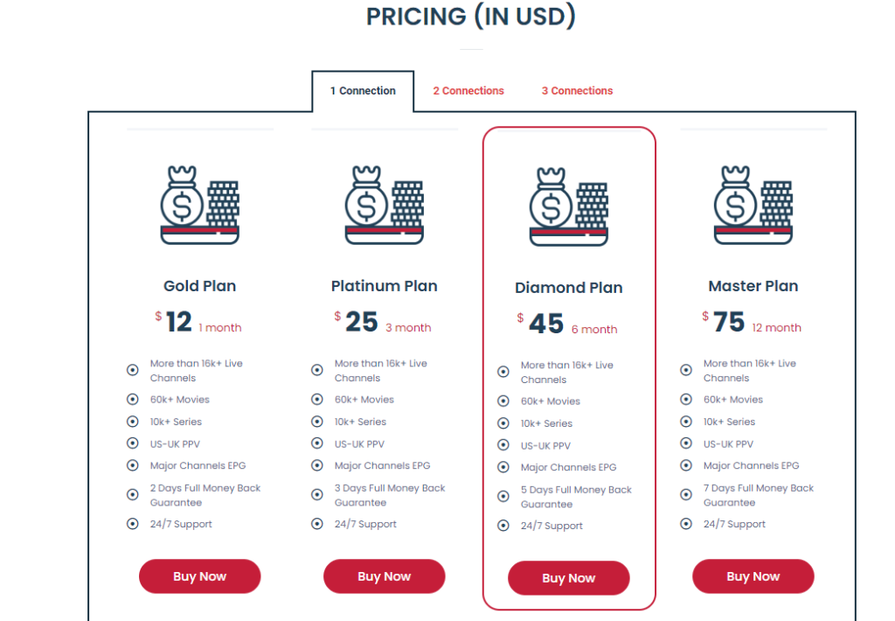Click the bullet icon beside Master's 60k+ Movies
This screenshot has width=895, height=621.
pyautogui.click(x=686, y=400)
